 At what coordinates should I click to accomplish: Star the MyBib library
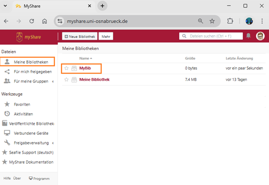pos(67,68)
